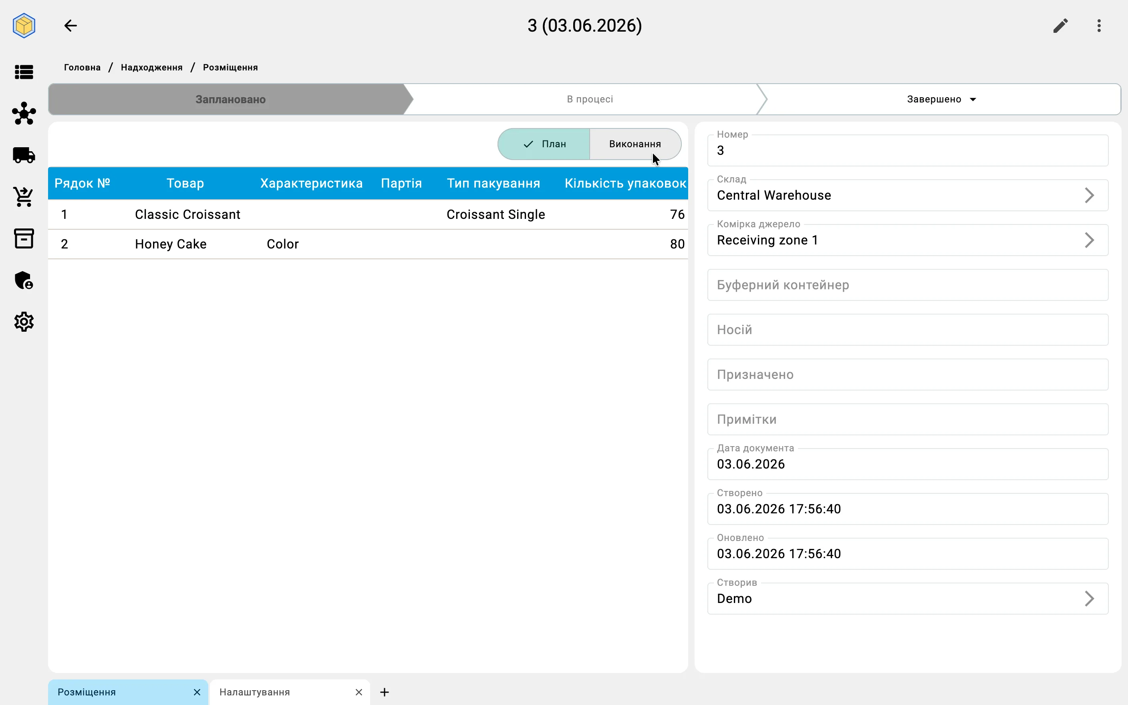Open the Комірка джерело chevron
Screen dimensions: 1128x705
(1089, 240)
